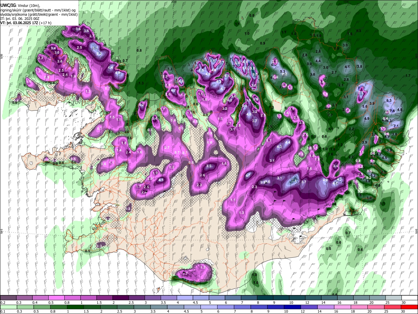Click snow legend swatch between 5 and 6
418x314 pixels.
point(217,298)
